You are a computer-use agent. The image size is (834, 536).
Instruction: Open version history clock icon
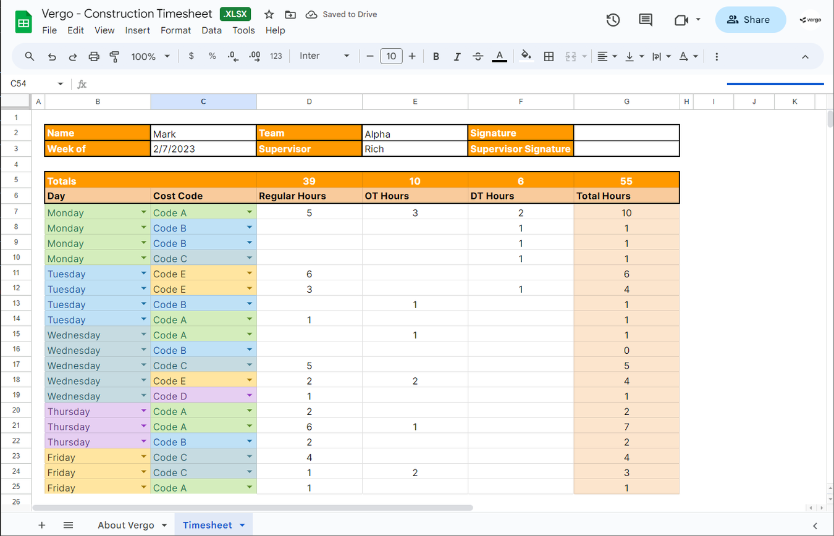[612, 20]
